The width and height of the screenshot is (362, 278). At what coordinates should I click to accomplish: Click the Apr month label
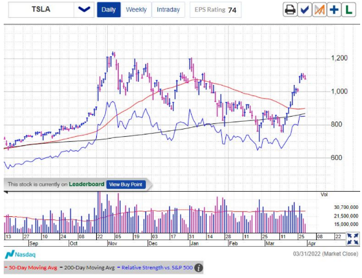[312, 244]
